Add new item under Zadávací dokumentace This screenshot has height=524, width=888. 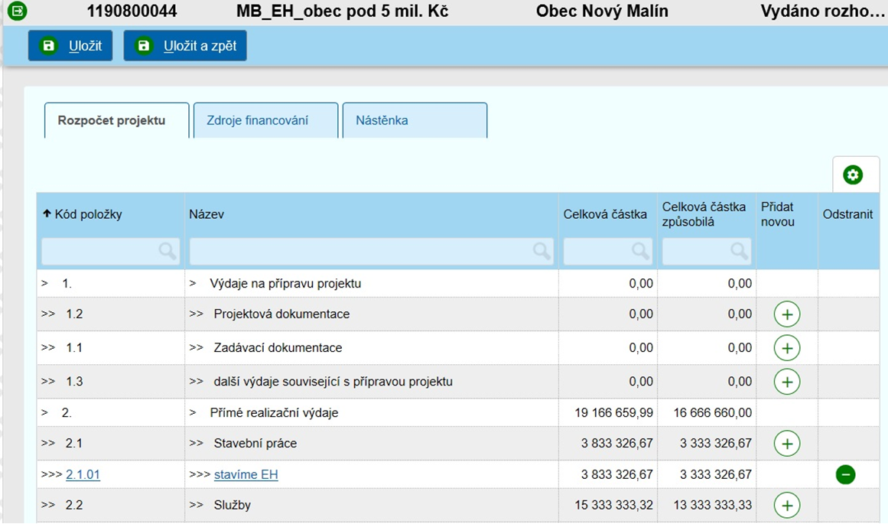pos(787,348)
